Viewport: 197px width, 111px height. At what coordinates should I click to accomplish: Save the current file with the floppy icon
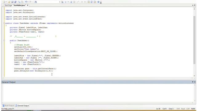[x=12, y=2]
